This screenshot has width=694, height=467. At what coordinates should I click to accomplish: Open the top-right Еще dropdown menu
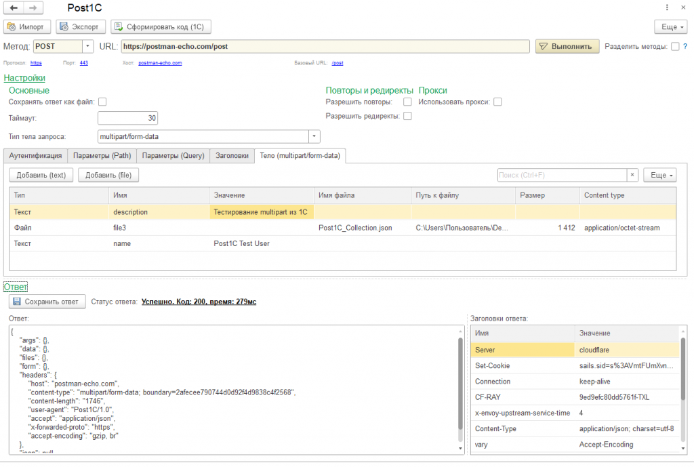coord(670,27)
